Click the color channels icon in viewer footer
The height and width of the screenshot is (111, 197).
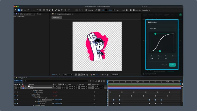pyautogui.click(x=91, y=75)
